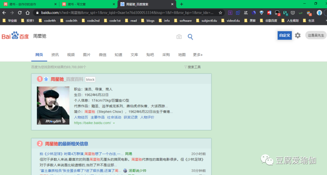Open 周星驰的最新相关信息 heading link

click(x=67, y=144)
